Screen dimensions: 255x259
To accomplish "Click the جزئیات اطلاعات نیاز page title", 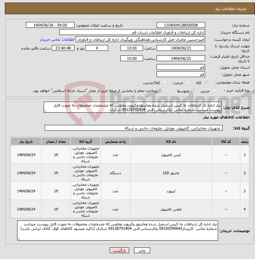I will click(231, 9).
